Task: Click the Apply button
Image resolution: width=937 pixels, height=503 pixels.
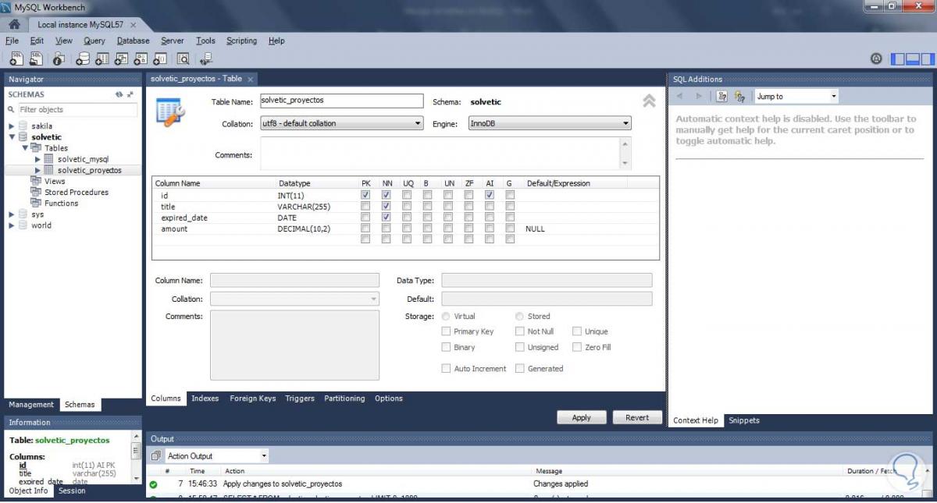Action: point(581,418)
